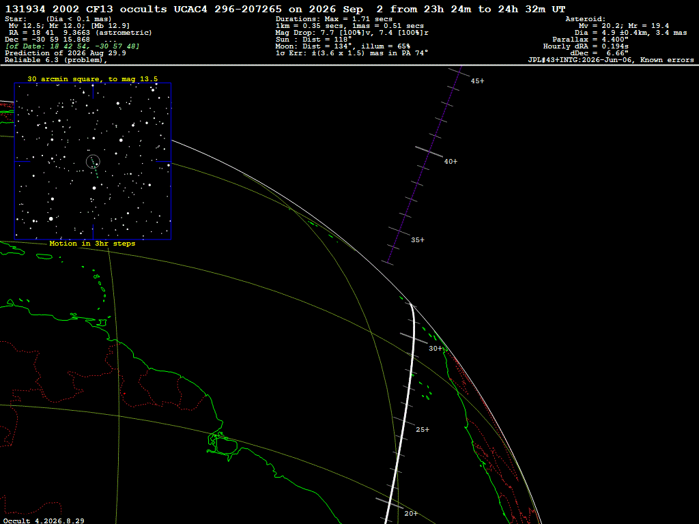Click the 'Motion in 3hr steps' caption
The height and width of the screenshot is (524, 699).
click(x=92, y=244)
